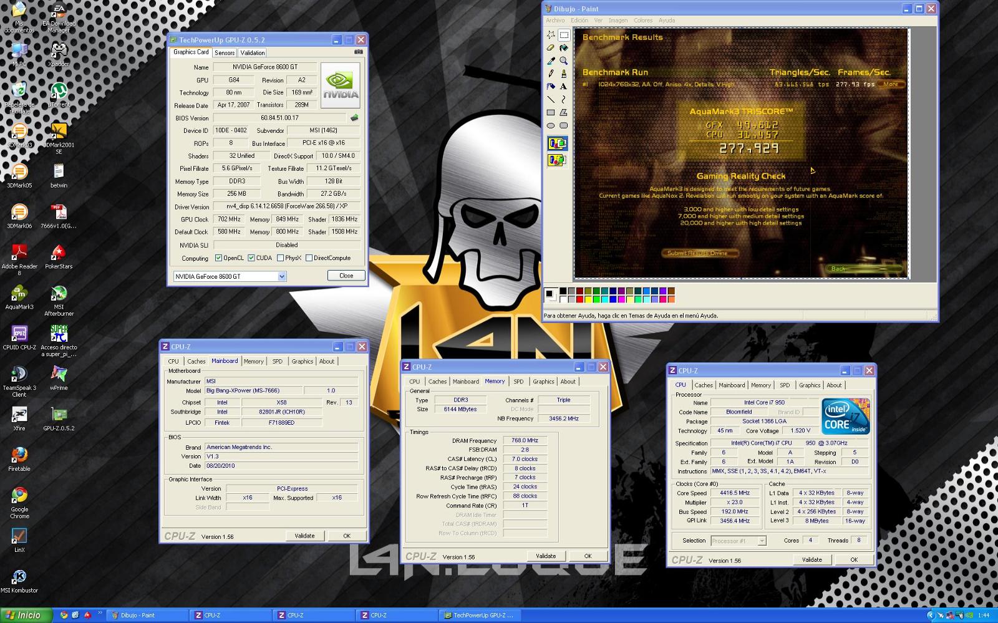Select the Text tool in Paint
The width and height of the screenshot is (998, 623).
point(564,87)
